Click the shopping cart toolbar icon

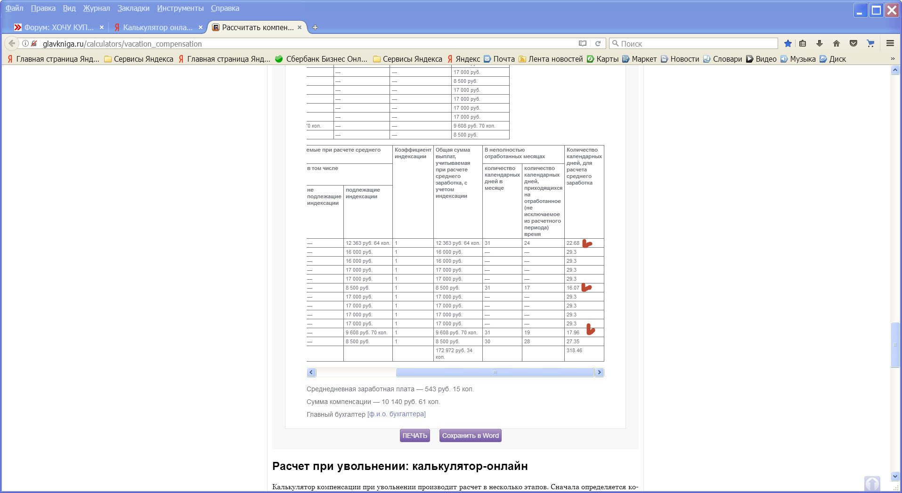[870, 43]
